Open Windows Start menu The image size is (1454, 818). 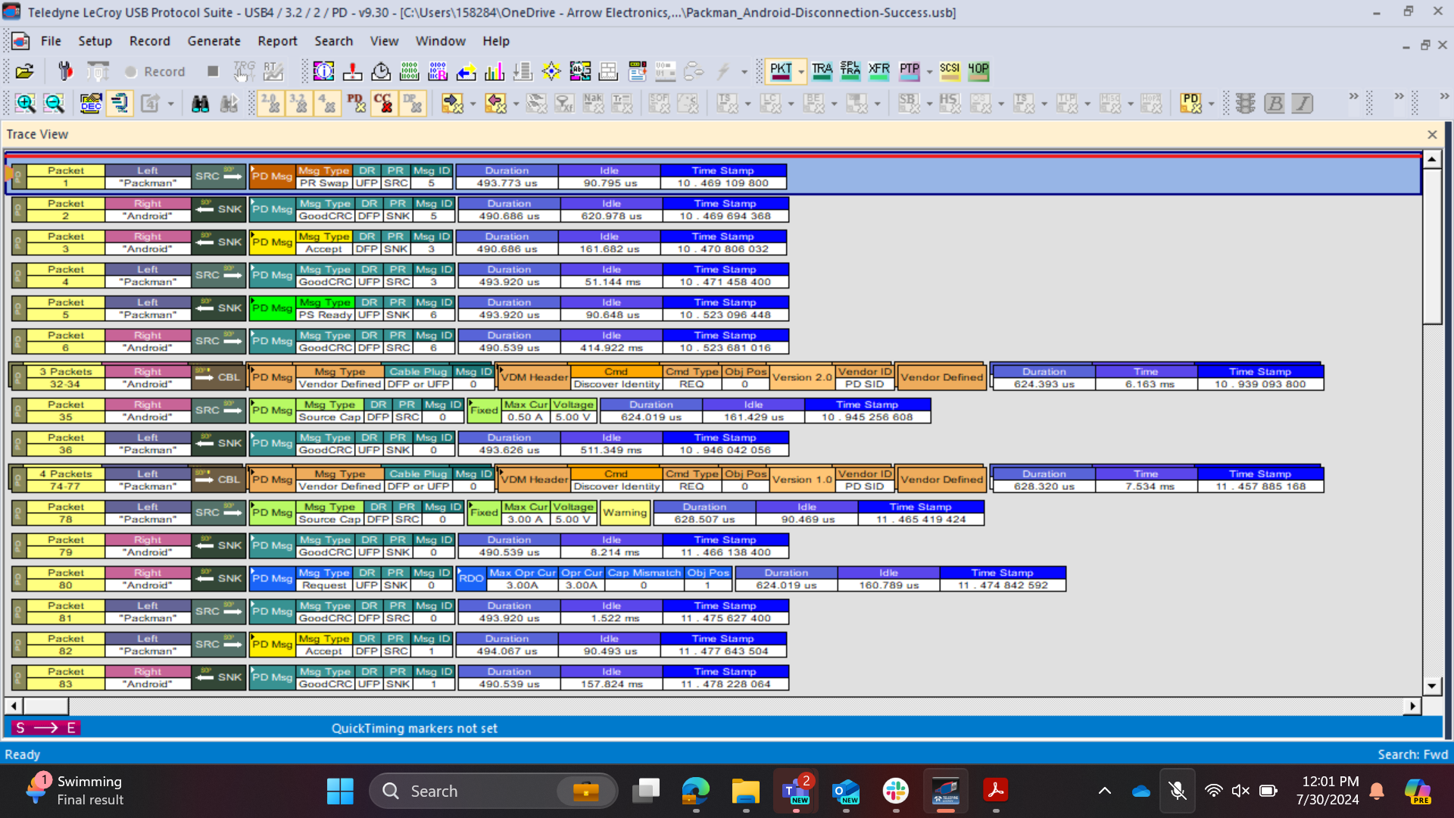340,791
